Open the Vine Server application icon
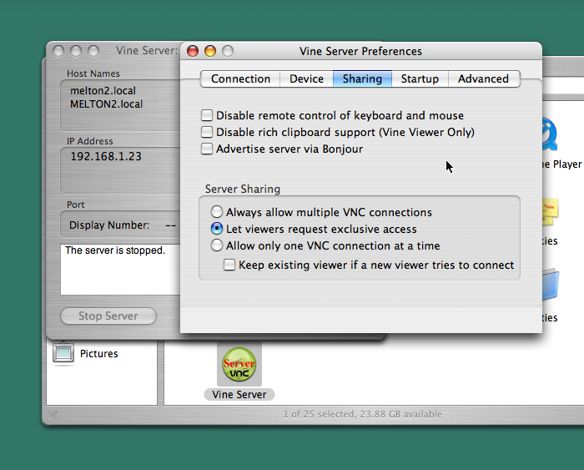This screenshot has height=470, width=584. 239,364
